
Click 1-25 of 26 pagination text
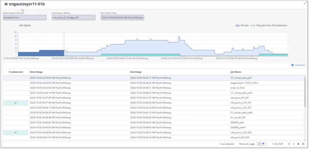pyautogui.click(x=277, y=144)
